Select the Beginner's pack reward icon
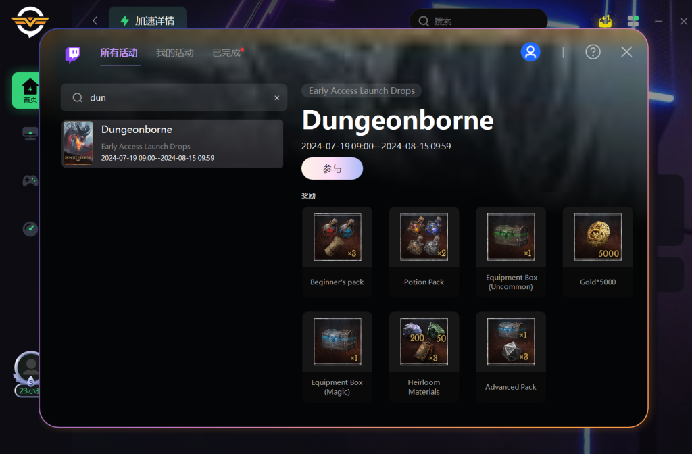The image size is (692, 454). point(337,237)
